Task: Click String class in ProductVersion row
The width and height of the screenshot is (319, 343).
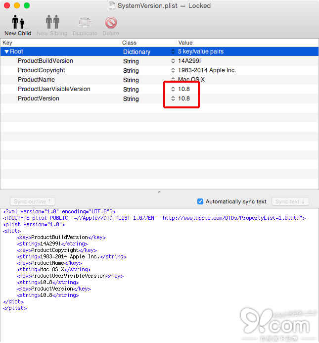Action: 131,99
